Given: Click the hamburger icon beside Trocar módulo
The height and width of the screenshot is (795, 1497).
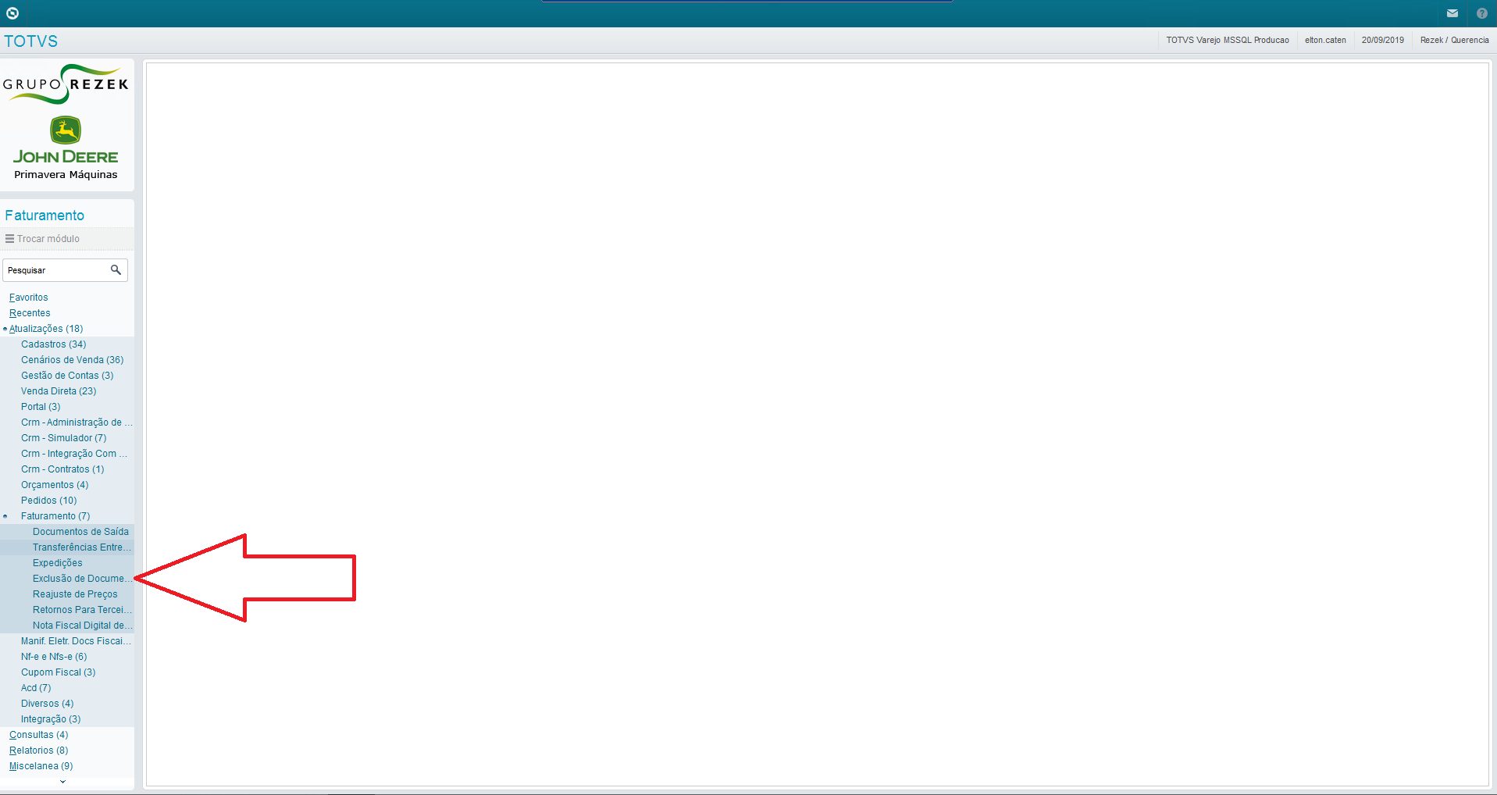Looking at the screenshot, I should 9,239.
